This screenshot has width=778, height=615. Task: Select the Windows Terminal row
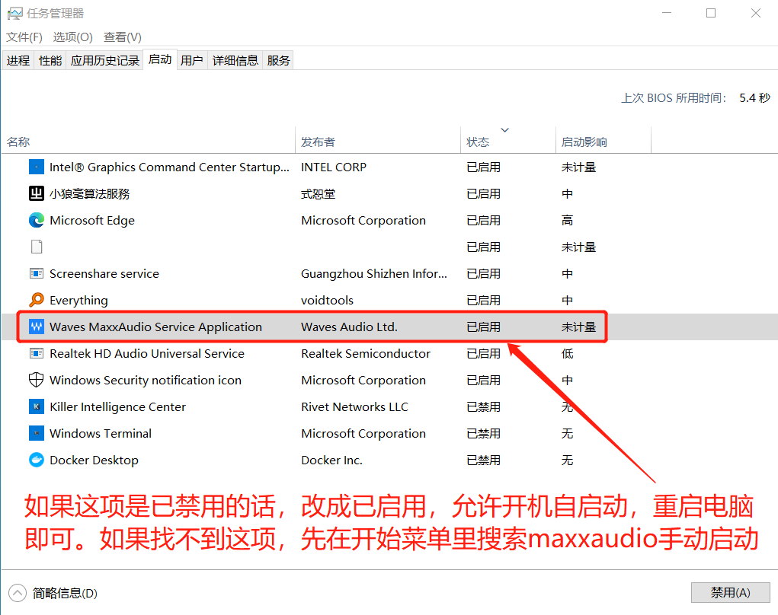coord(389,433)
